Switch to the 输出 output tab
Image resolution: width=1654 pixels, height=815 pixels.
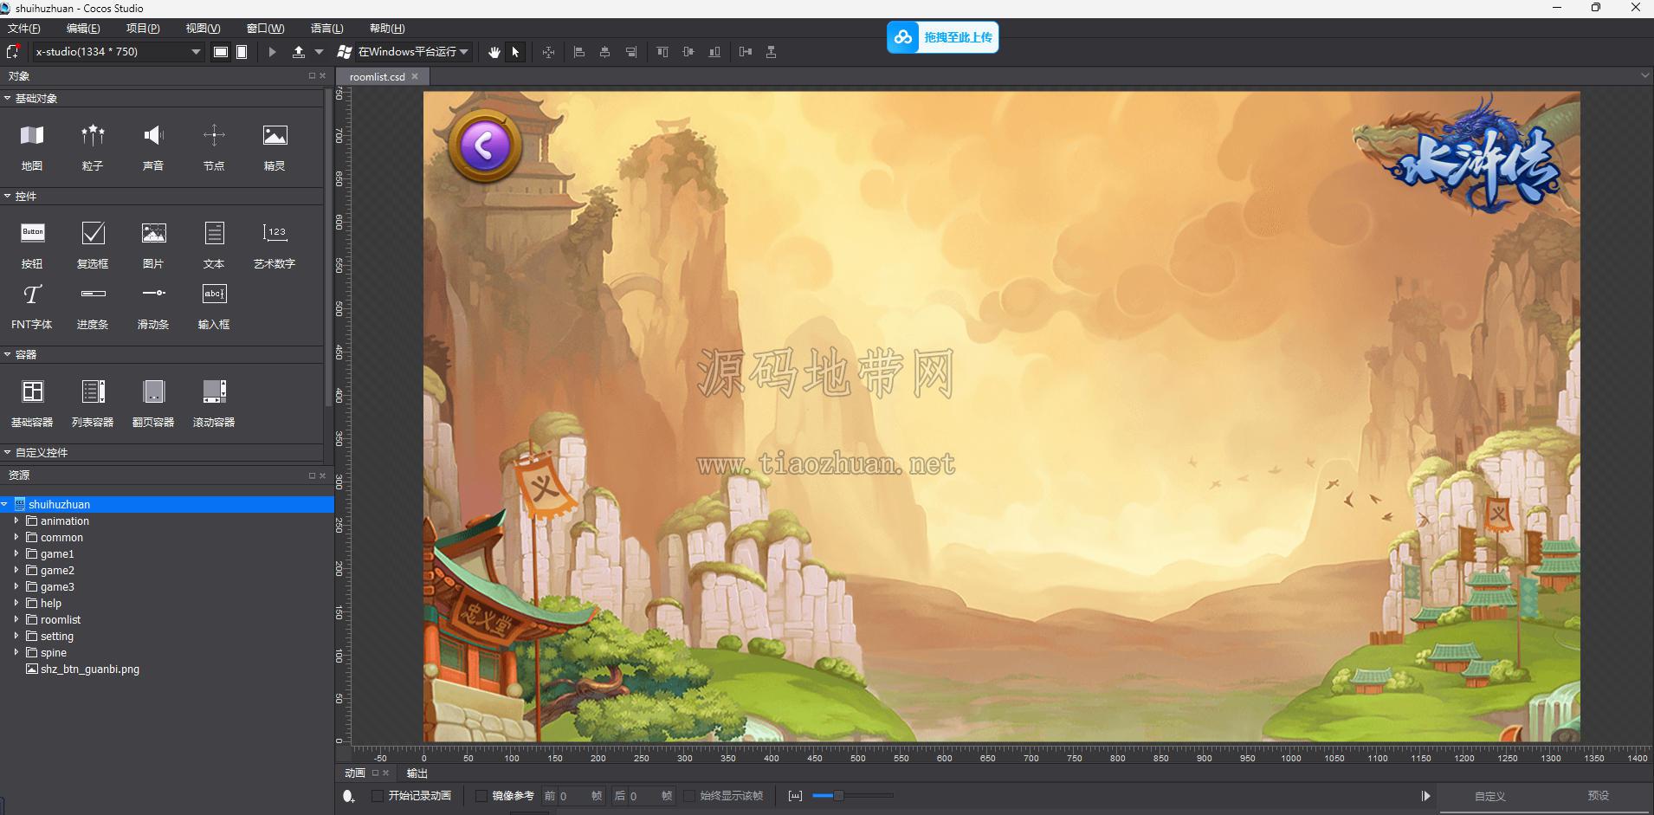pos(417,773)
